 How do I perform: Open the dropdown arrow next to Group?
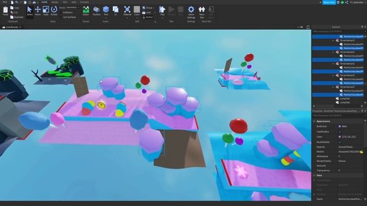click(x=154, y=8)
